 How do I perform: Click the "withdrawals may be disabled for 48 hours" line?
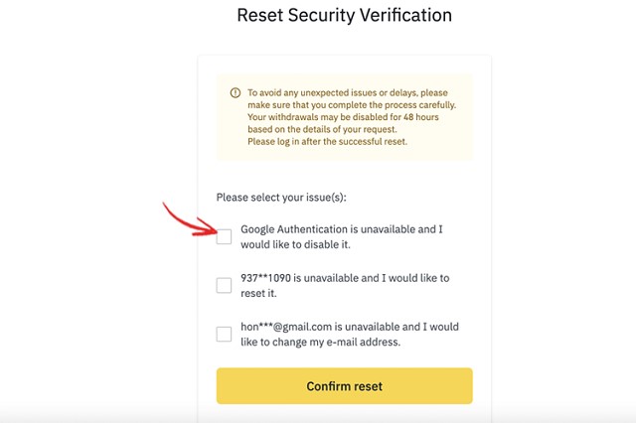tap(343, 117)
